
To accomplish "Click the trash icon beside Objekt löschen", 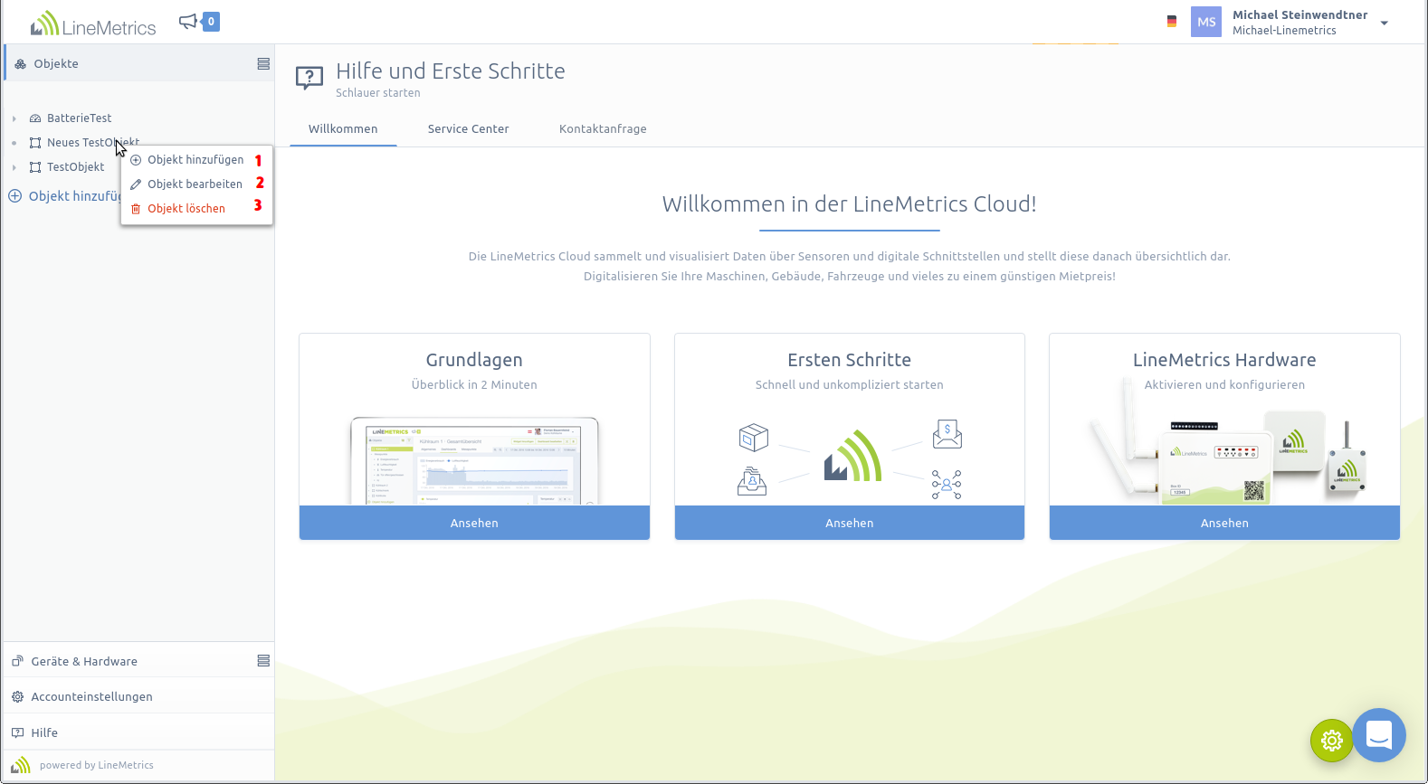I will pos(136,209).
